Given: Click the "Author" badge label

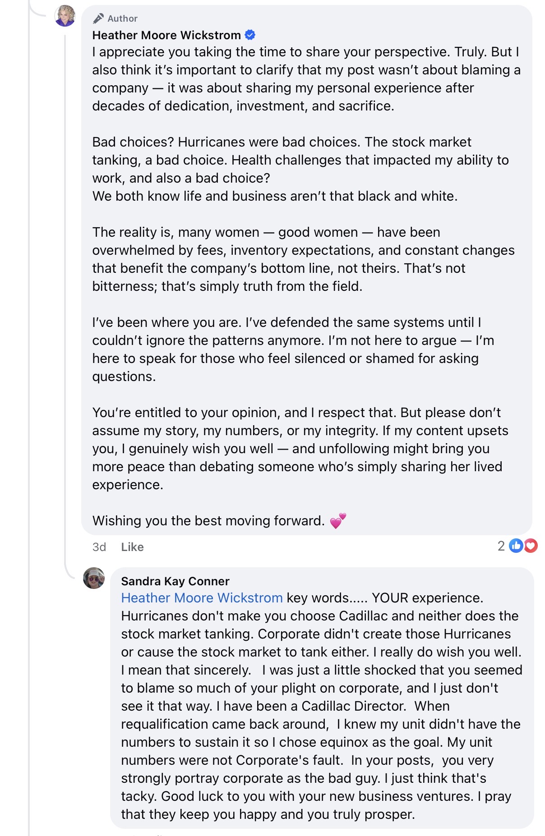Looking at the screenshot, I should [122, 18].
